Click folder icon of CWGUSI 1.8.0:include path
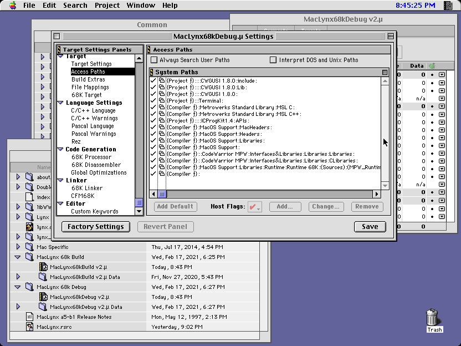 click(x=162, y=80)
